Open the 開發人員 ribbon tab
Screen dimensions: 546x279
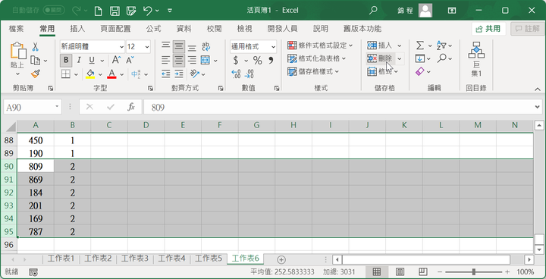282,29
